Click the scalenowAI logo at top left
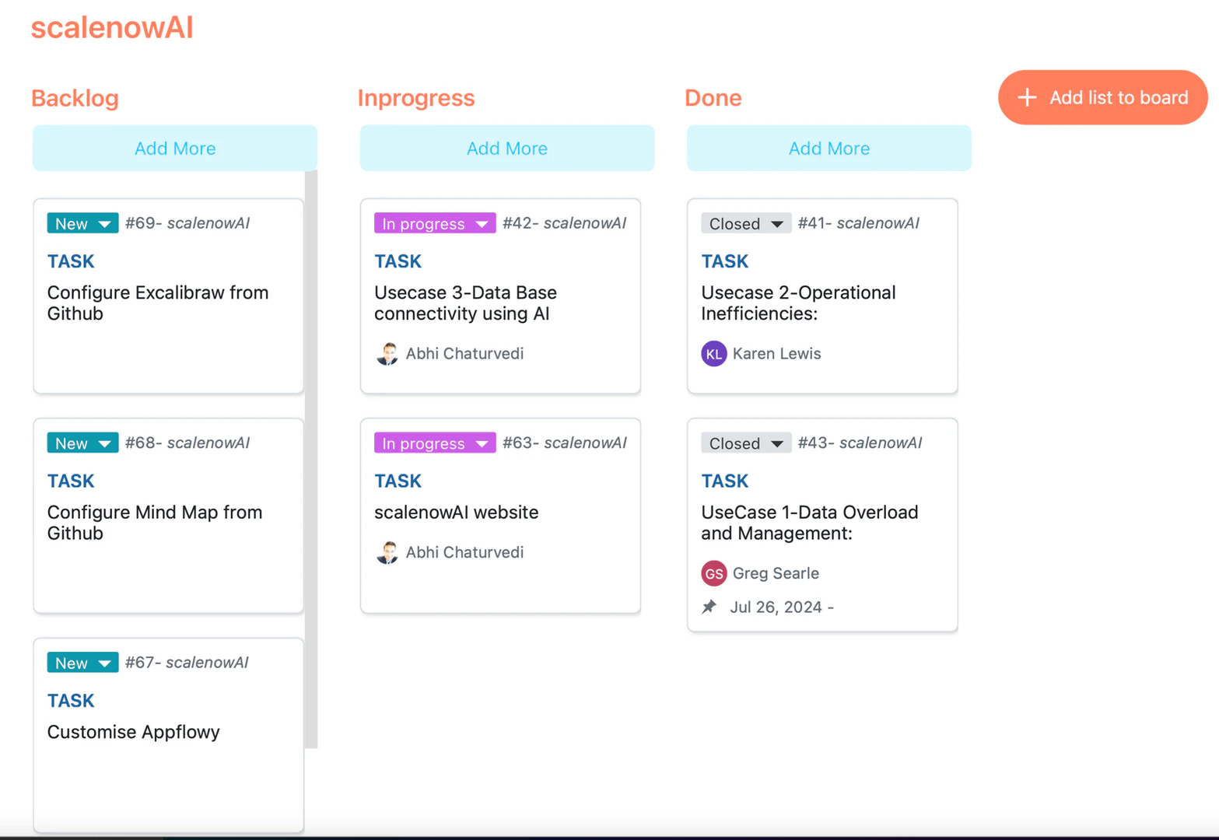 click(112, 27)
